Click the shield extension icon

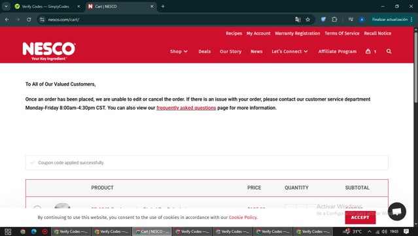323,20
